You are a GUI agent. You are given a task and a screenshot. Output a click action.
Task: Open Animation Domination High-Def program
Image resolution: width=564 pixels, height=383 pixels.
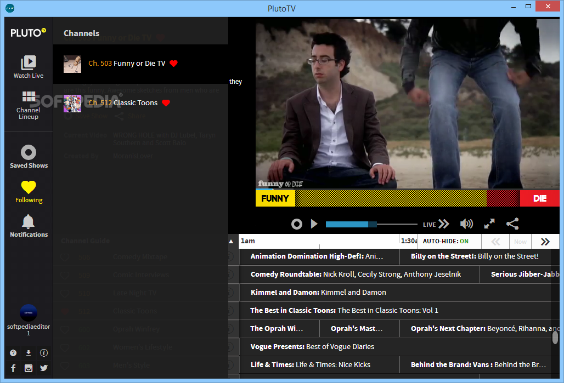pos(319,256)
